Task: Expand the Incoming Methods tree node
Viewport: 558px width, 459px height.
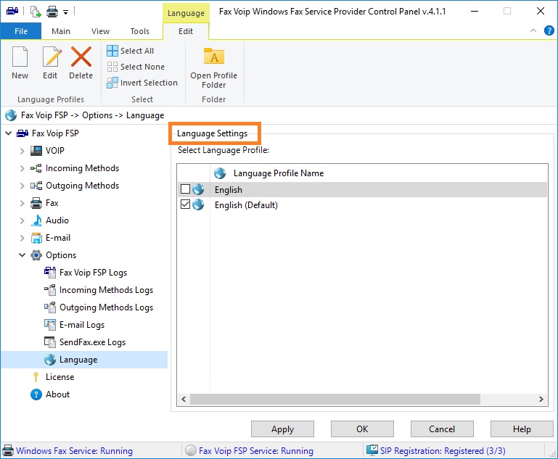Action: (x=22, y=168)
